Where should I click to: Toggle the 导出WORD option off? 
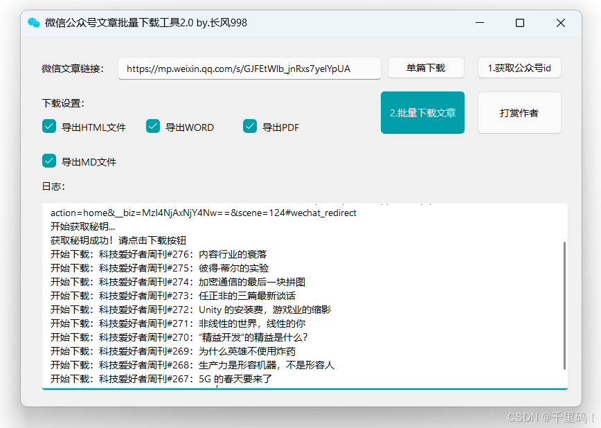coord(152,127)
